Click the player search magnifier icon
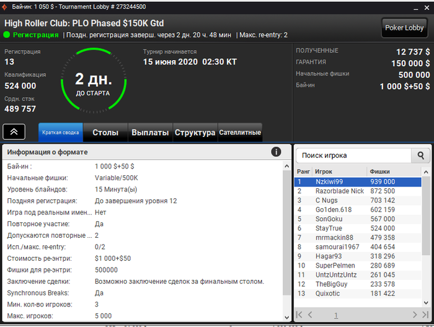 click(421, 155)
